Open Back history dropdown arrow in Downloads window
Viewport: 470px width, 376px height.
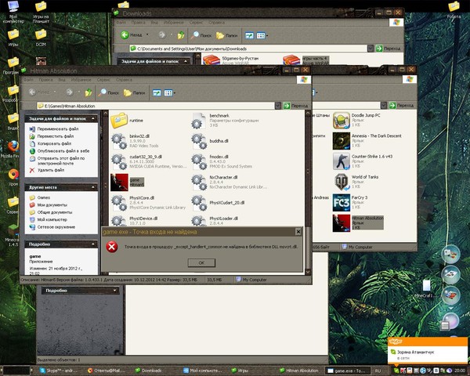point(147,34)
